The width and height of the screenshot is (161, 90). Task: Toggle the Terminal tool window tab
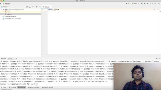21,87
